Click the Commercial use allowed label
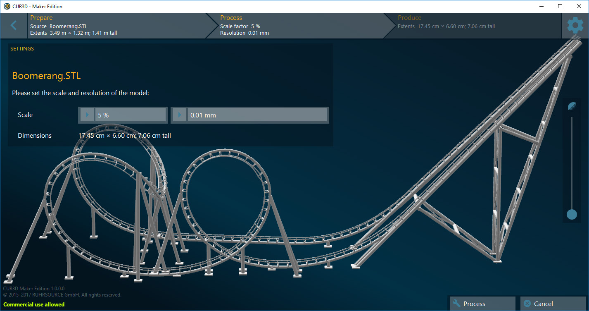Viewport: 589px width, 311px height. click(33, 304)
